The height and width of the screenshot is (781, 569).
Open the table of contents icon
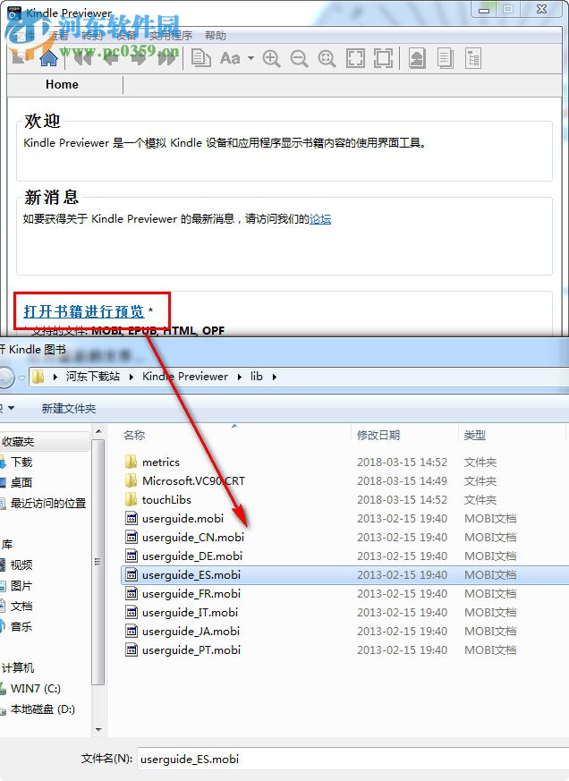tap(473, 58)
